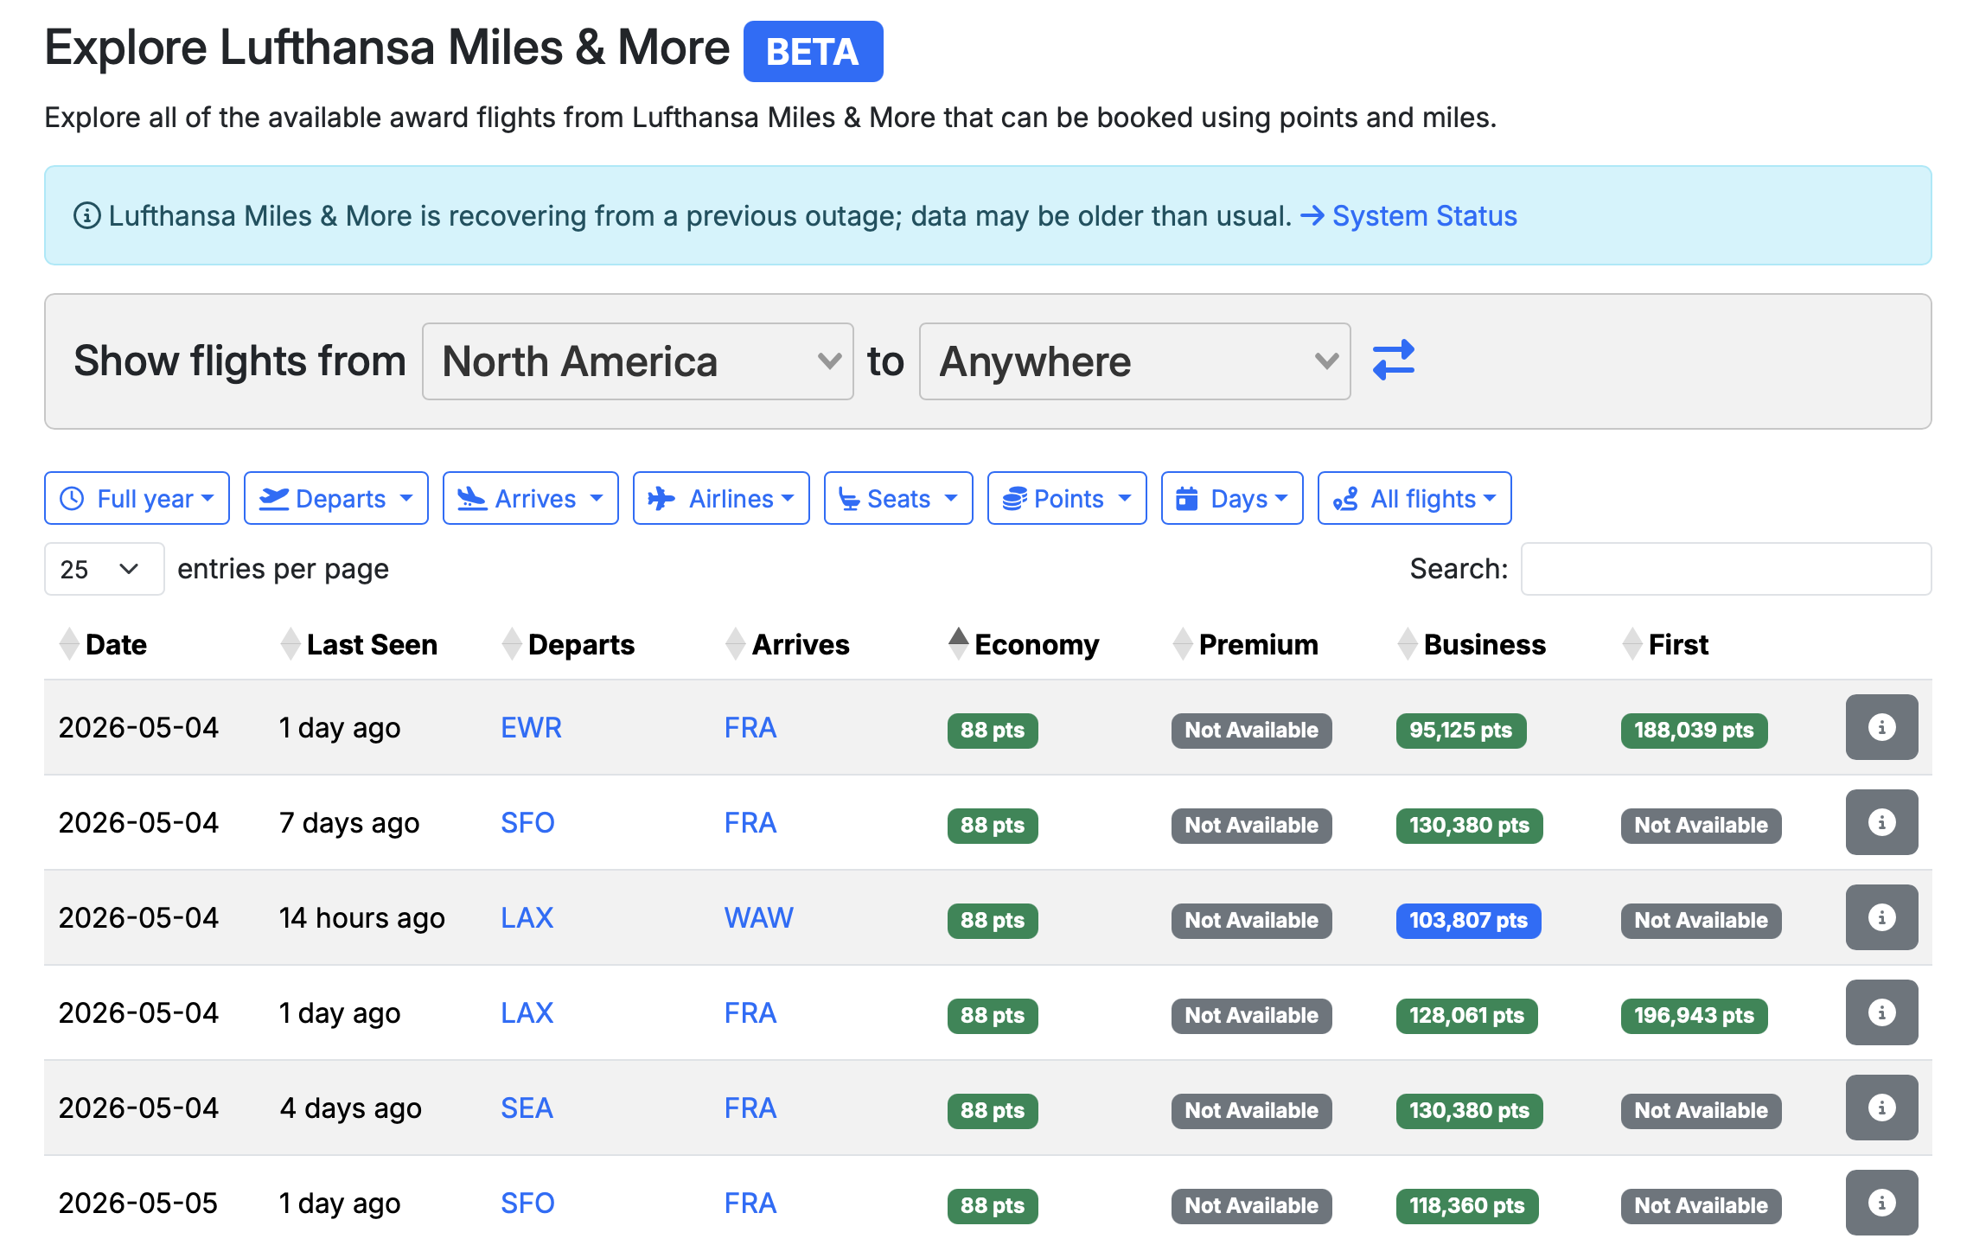The image size is (1973, 1245).
Task: Click LAX link in the row arriving WAW
Action: tap(527, 917)
